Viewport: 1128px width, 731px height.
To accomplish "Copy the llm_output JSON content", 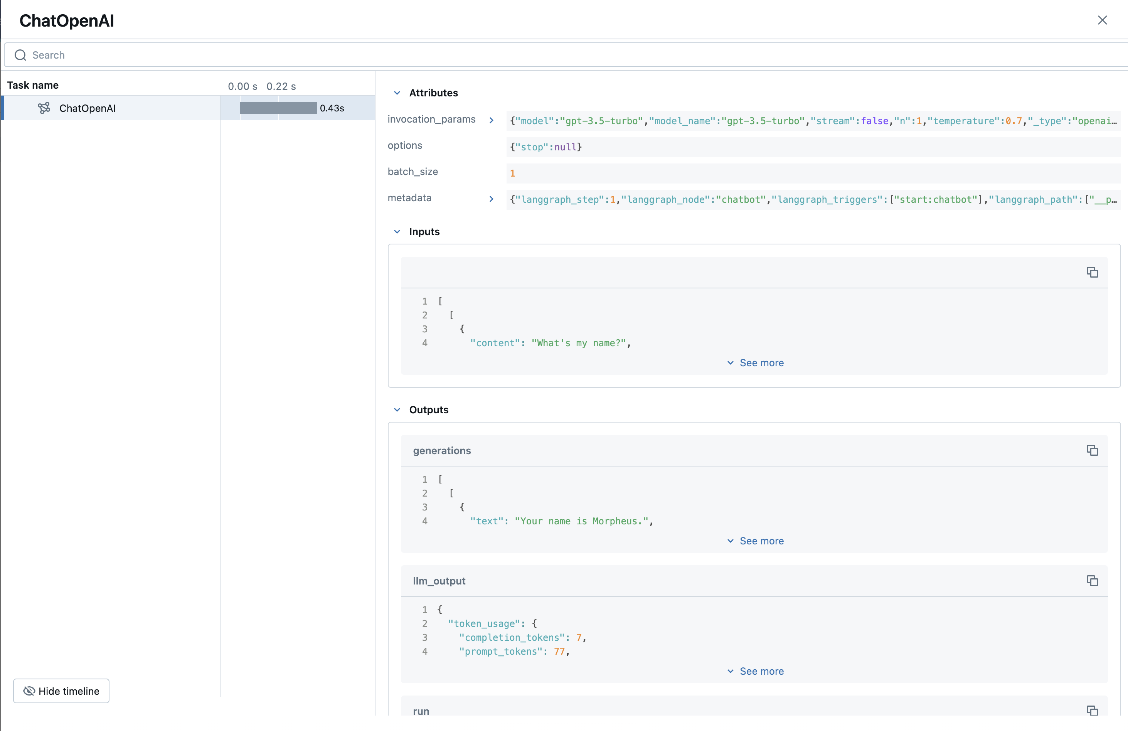I will click(x=1093, y=581).
